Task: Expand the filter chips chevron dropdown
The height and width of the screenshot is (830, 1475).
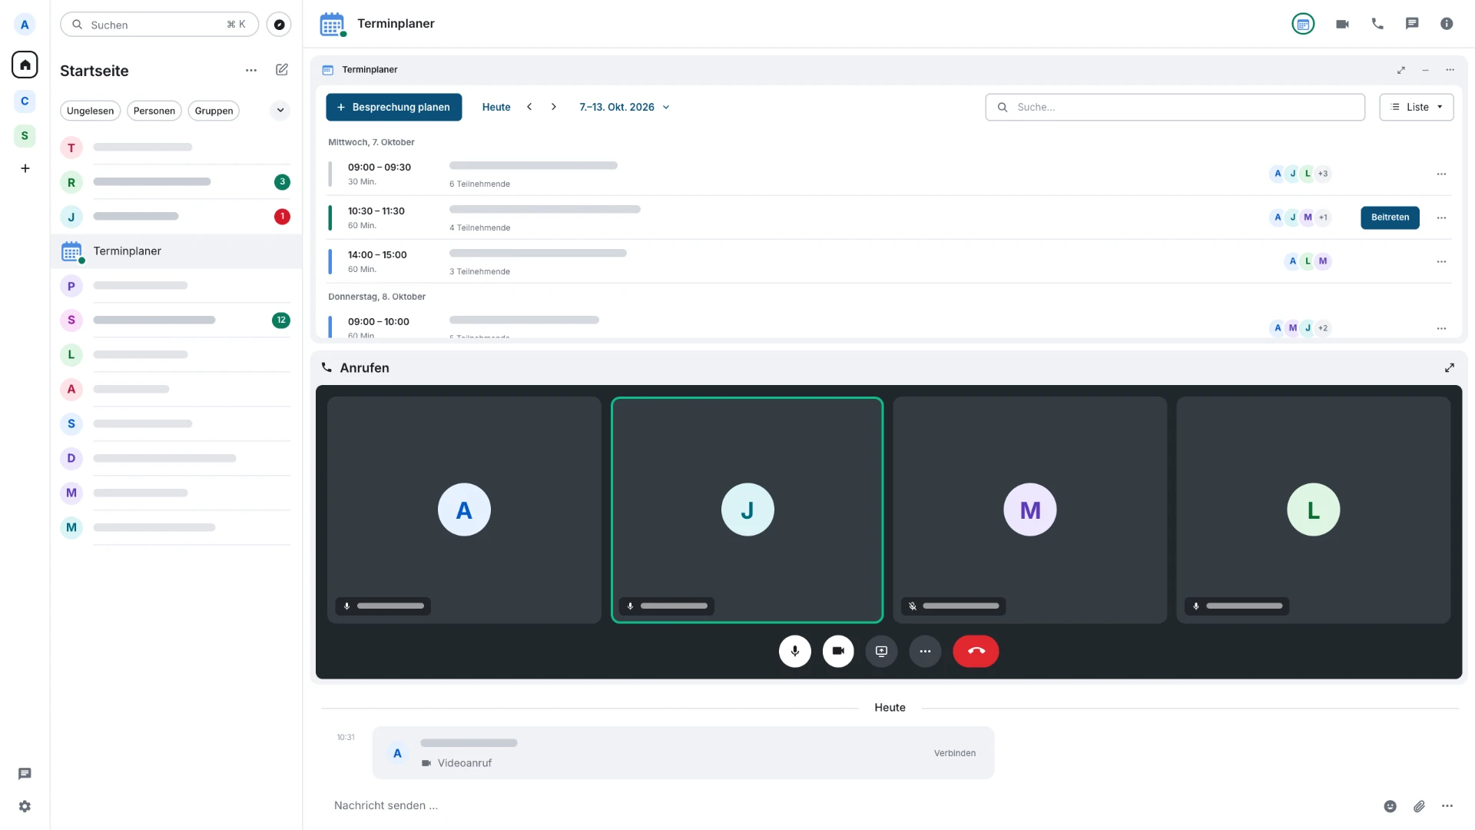Action: click(x=280, y=111)
